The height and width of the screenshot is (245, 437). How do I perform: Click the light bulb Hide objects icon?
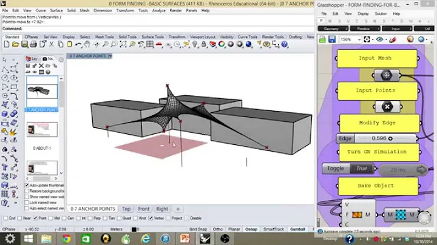(x=195, y=44)
